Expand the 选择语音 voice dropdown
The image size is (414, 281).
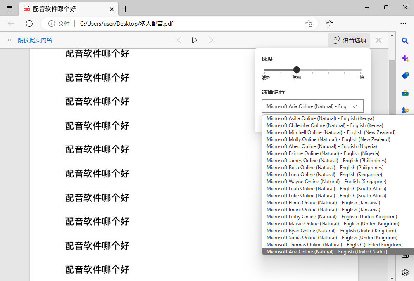(x=313, y=106)
